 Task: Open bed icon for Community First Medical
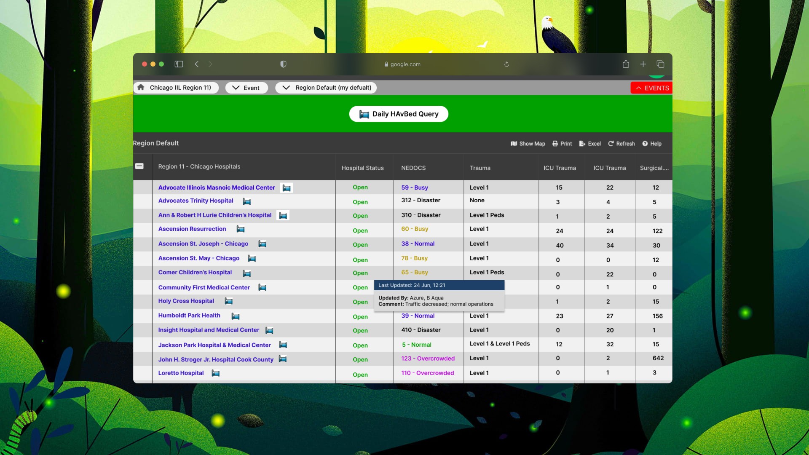tap(262, 288)
